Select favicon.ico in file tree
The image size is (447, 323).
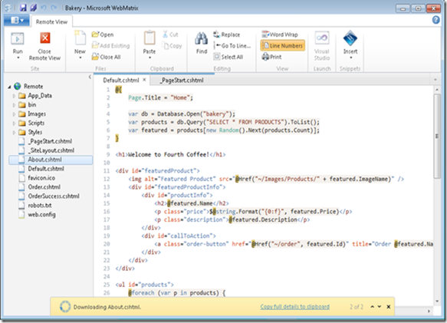[41, 178]
